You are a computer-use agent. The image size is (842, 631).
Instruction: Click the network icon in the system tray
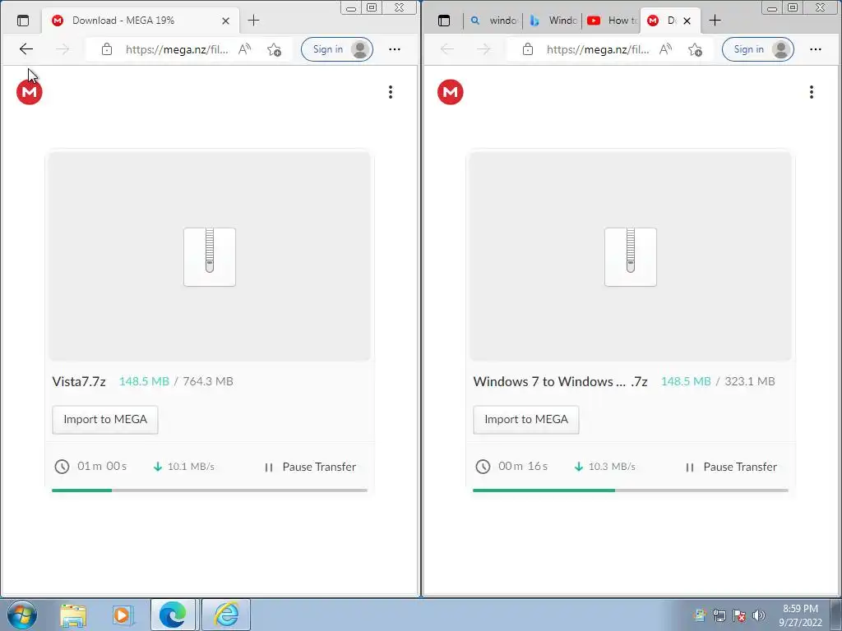click(719, 615)
